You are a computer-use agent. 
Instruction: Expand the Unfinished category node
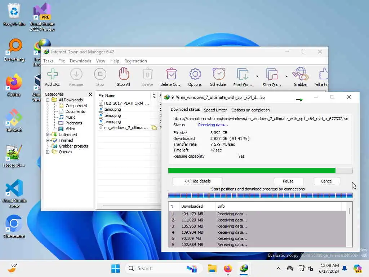point(48,135)
